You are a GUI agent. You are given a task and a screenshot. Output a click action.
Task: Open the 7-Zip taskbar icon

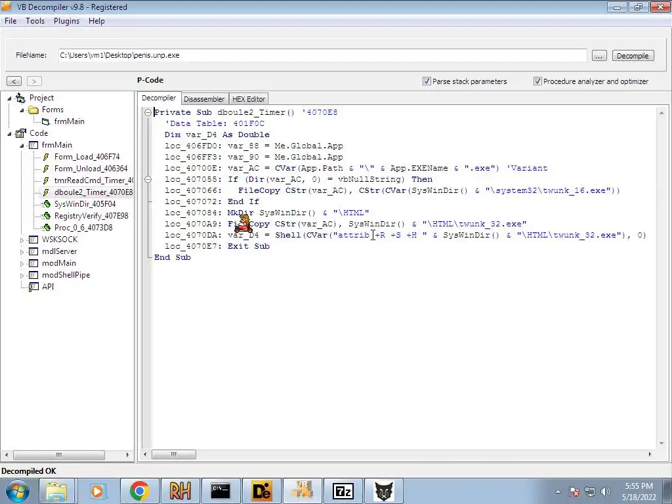(x=343, y=491)
